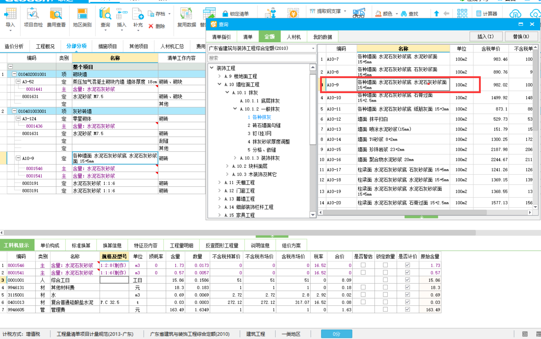Toggle 是否计价 checkbox for 综合工日 row
The width and height of the screenshot is (541, 339).
coord(407,280)
